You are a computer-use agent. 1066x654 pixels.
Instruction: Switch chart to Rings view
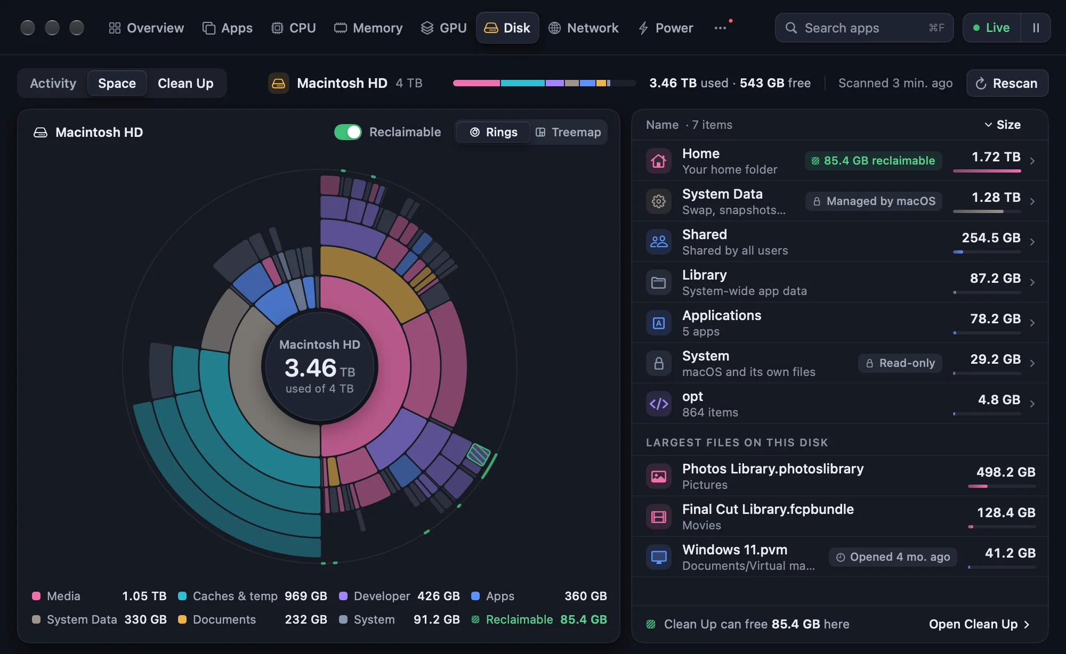pos(494,132)
